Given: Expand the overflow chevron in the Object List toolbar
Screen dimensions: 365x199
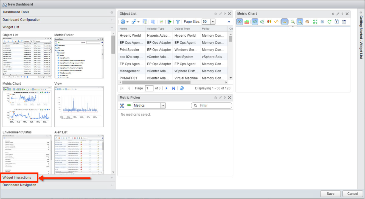Looking at the screenshot, I should click(x=229, y=22).
